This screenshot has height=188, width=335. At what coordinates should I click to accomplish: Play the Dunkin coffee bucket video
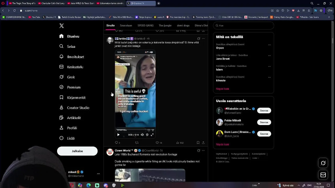pyautogui.click(x=118, y=135)
